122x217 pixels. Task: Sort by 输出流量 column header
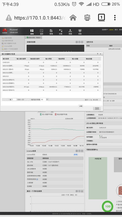click(92, 59)
